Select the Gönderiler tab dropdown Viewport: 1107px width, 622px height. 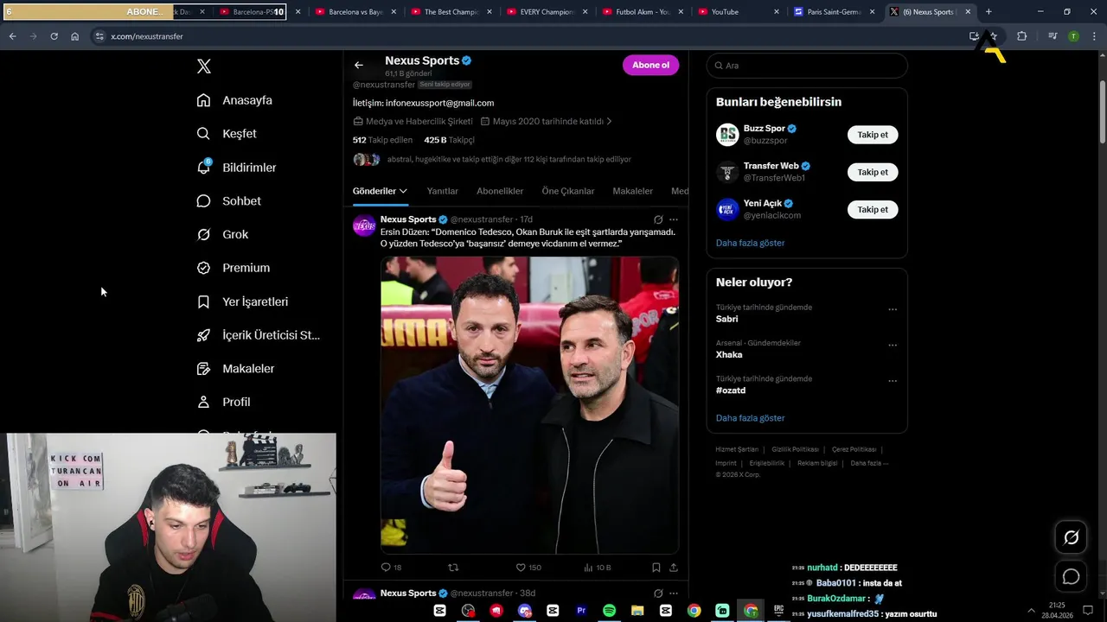[380, 191]
